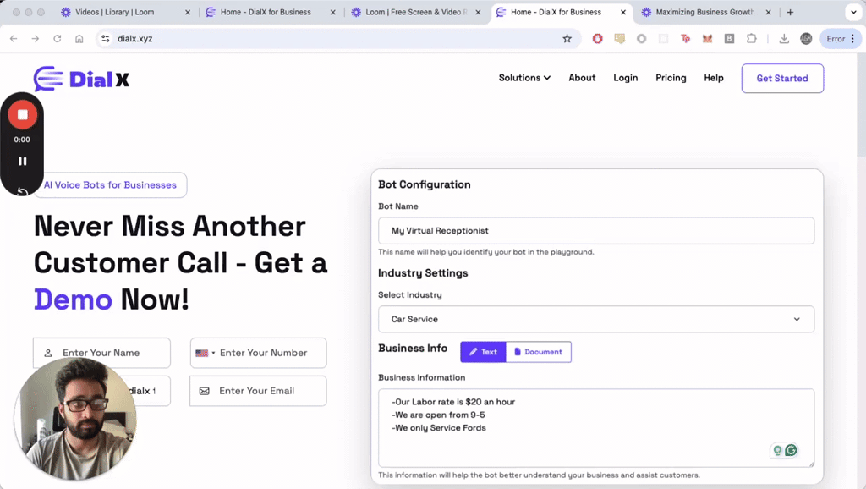Click the AI Voice Bots for Businesses badge

tap(110, 185)
